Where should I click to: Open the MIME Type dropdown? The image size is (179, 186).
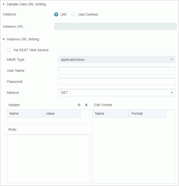(x=117, y=59)
